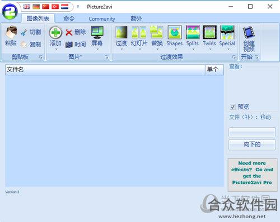Select the Shapes effect icon
The height and width of the screenshot is (222, 280).
(x=175, y=32)
